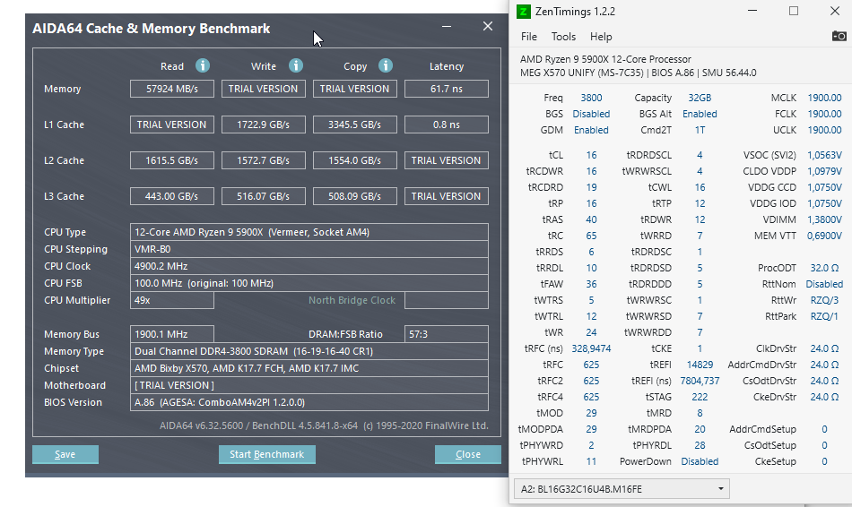Viewport: 852px width, 507px height.
Task: Click the L1 Cache Write value 1722.9 GB/s
Action: (263, 125)
